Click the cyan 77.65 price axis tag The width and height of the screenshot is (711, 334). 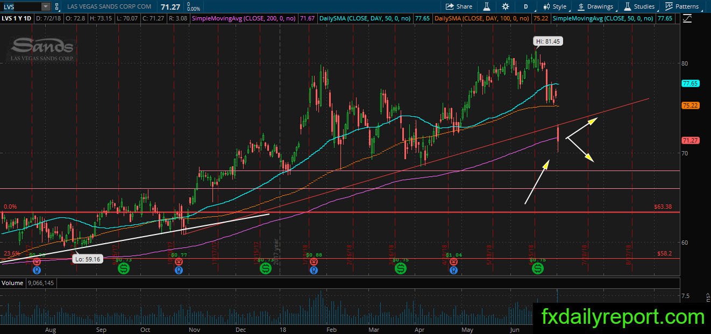point(689,84)
